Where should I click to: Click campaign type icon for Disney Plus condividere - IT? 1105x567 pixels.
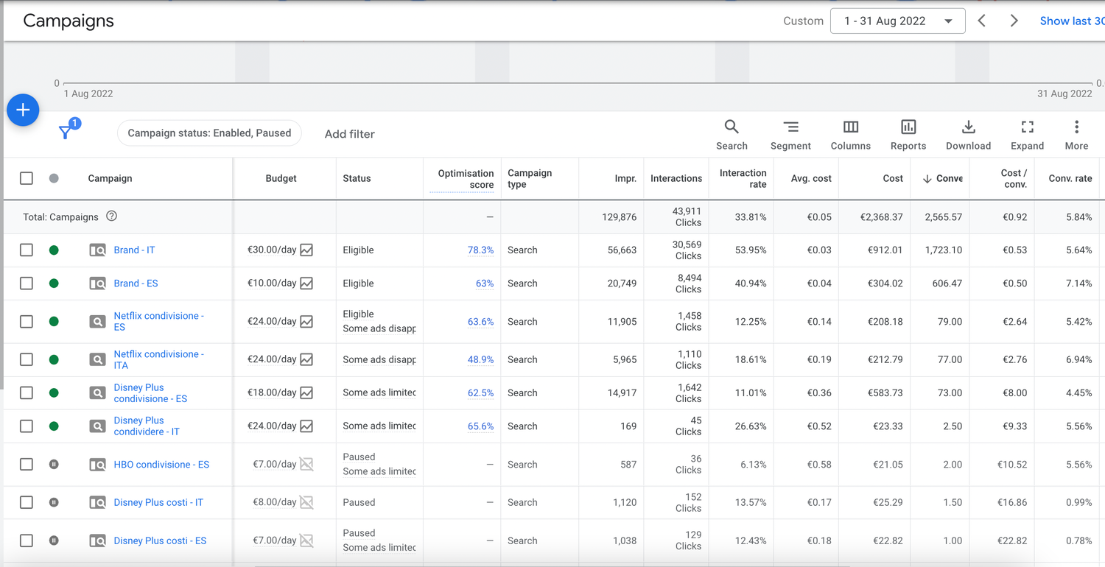97,426
